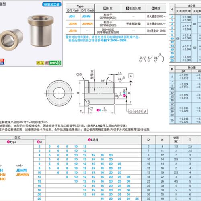Click the H7 cell in the d tolerance table
The height and width of the screenshot is (201, 201).
click(x=195, y=24)
